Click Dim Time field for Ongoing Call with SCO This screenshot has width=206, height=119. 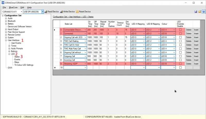pos(127,37)
